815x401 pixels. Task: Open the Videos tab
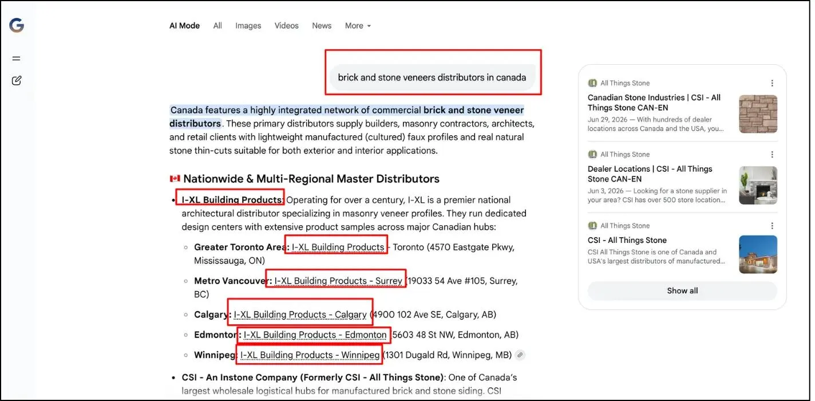[286, 26]
